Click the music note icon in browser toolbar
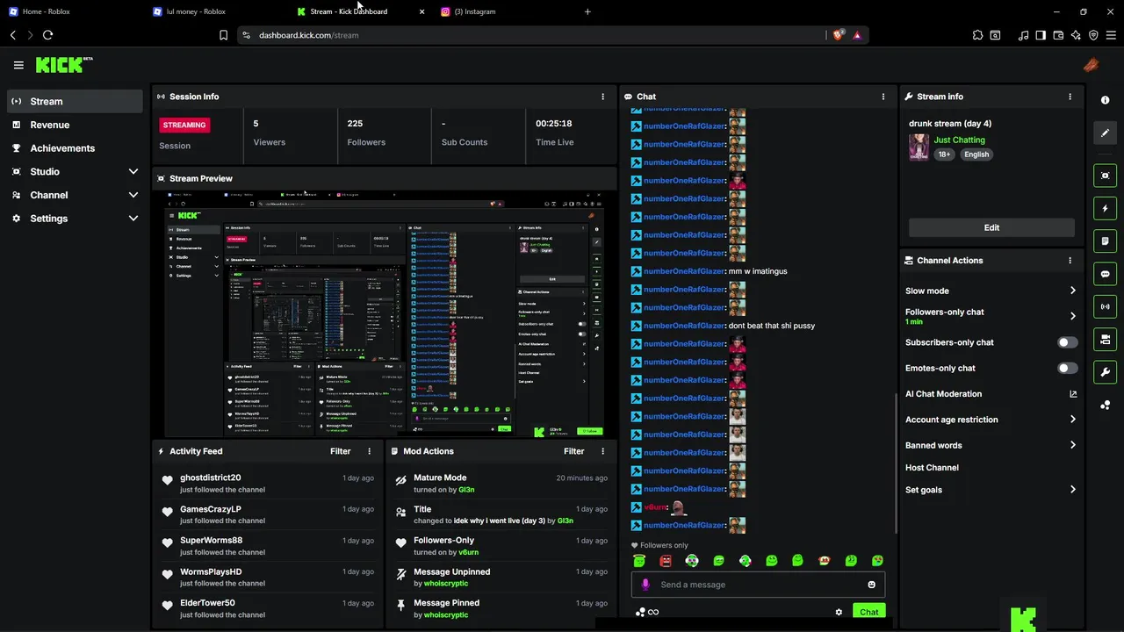The image size is (1124, 632). click(x=1023, y=35)
